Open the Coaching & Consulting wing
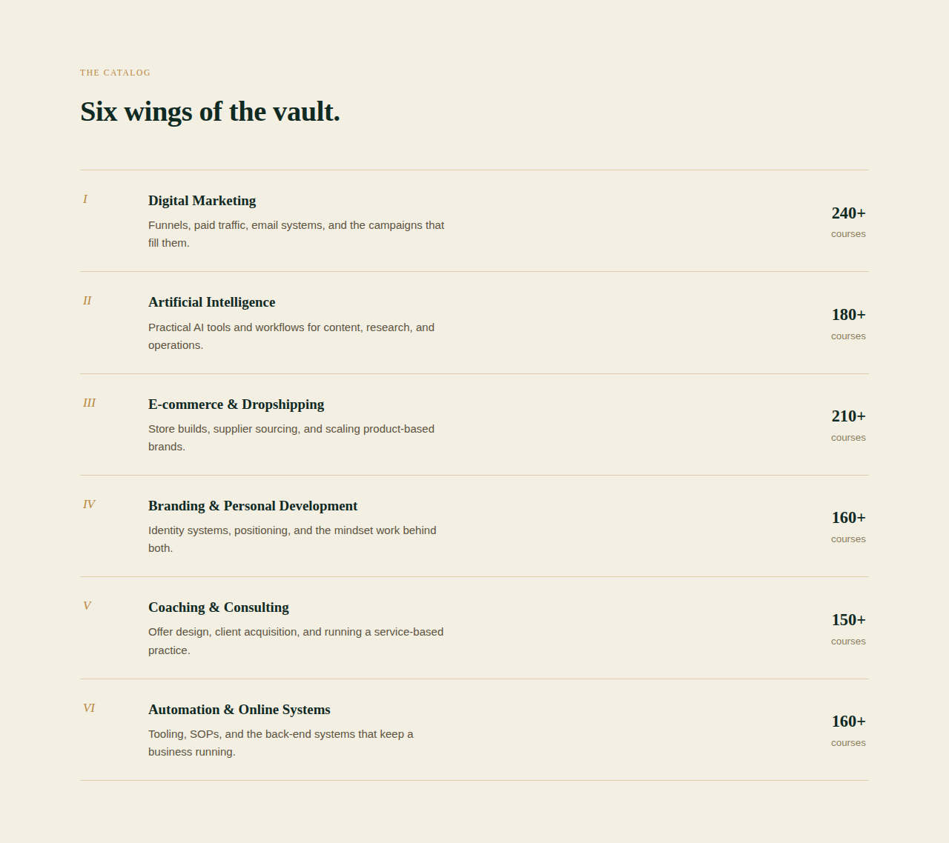This screenshot has height=843, width=949. (219, 607)
